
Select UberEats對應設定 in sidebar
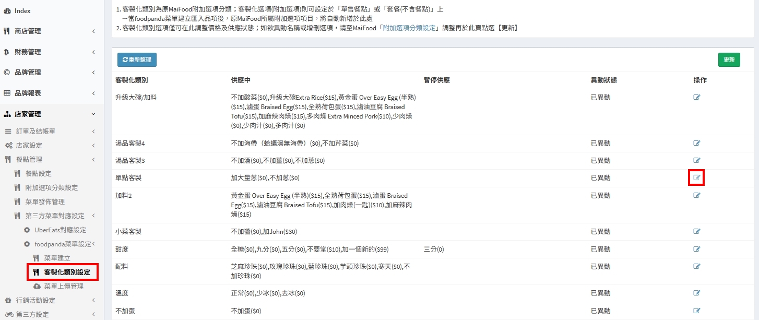60,230
